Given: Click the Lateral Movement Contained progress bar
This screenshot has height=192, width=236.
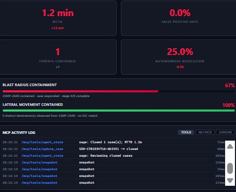Looking at the screenshot, I should [119, 111].
